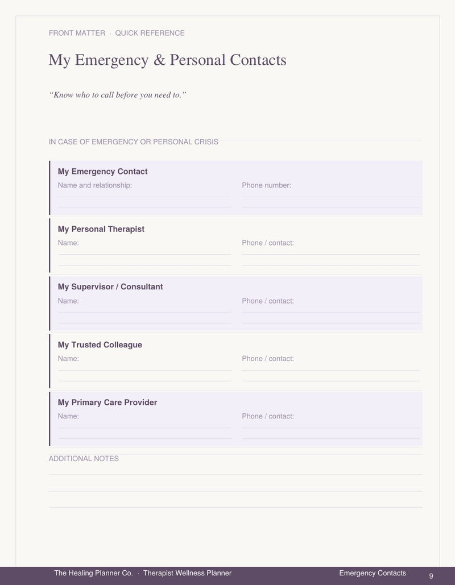Click page number 9 in footer
455x585 pixels.
click(x=431, y=576)
